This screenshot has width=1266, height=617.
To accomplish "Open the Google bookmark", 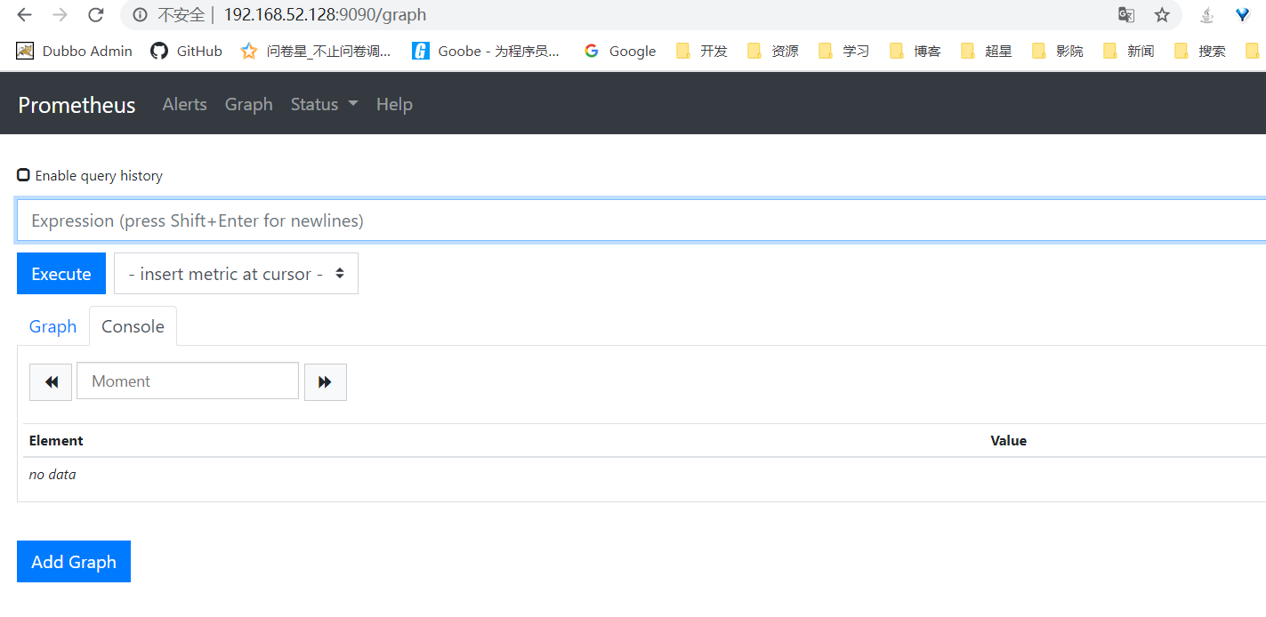I will pyautogui.click(x=620, y=51).
